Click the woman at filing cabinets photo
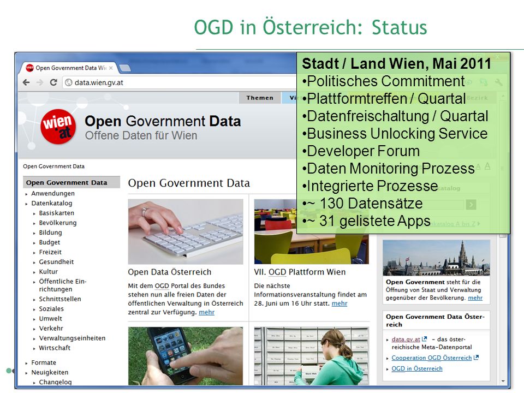 click(312, 356)
